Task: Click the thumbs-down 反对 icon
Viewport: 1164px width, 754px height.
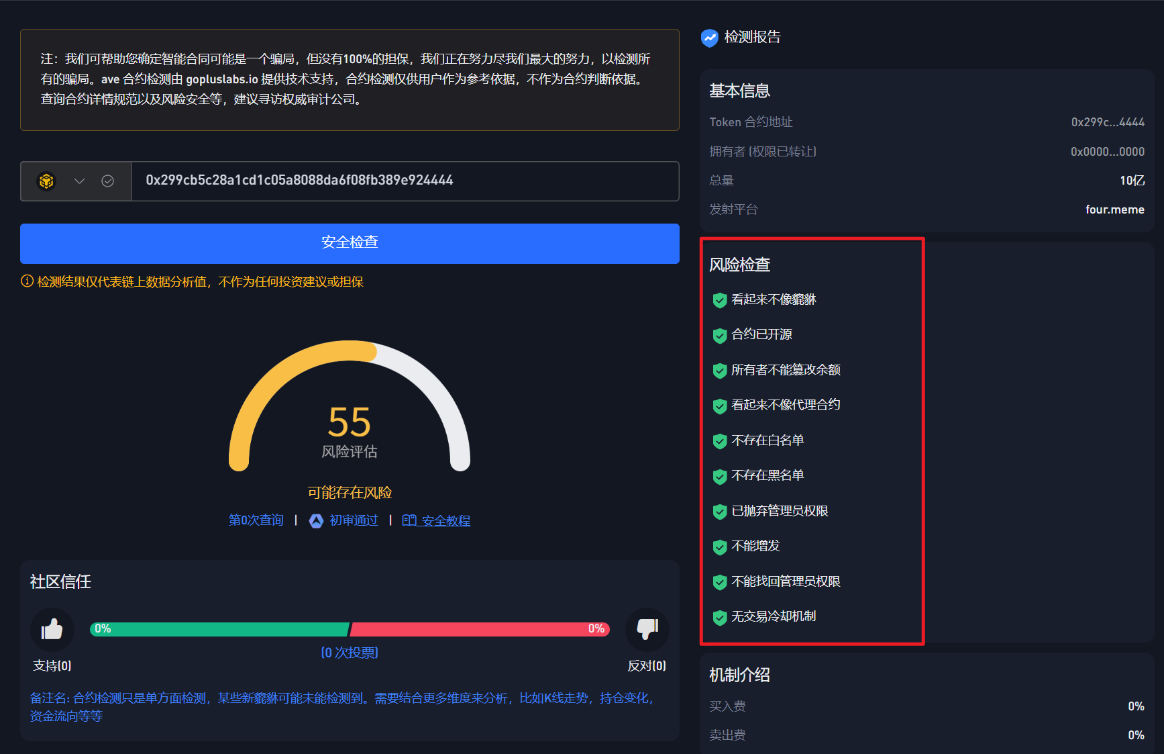Action: [x=647, y=629]
